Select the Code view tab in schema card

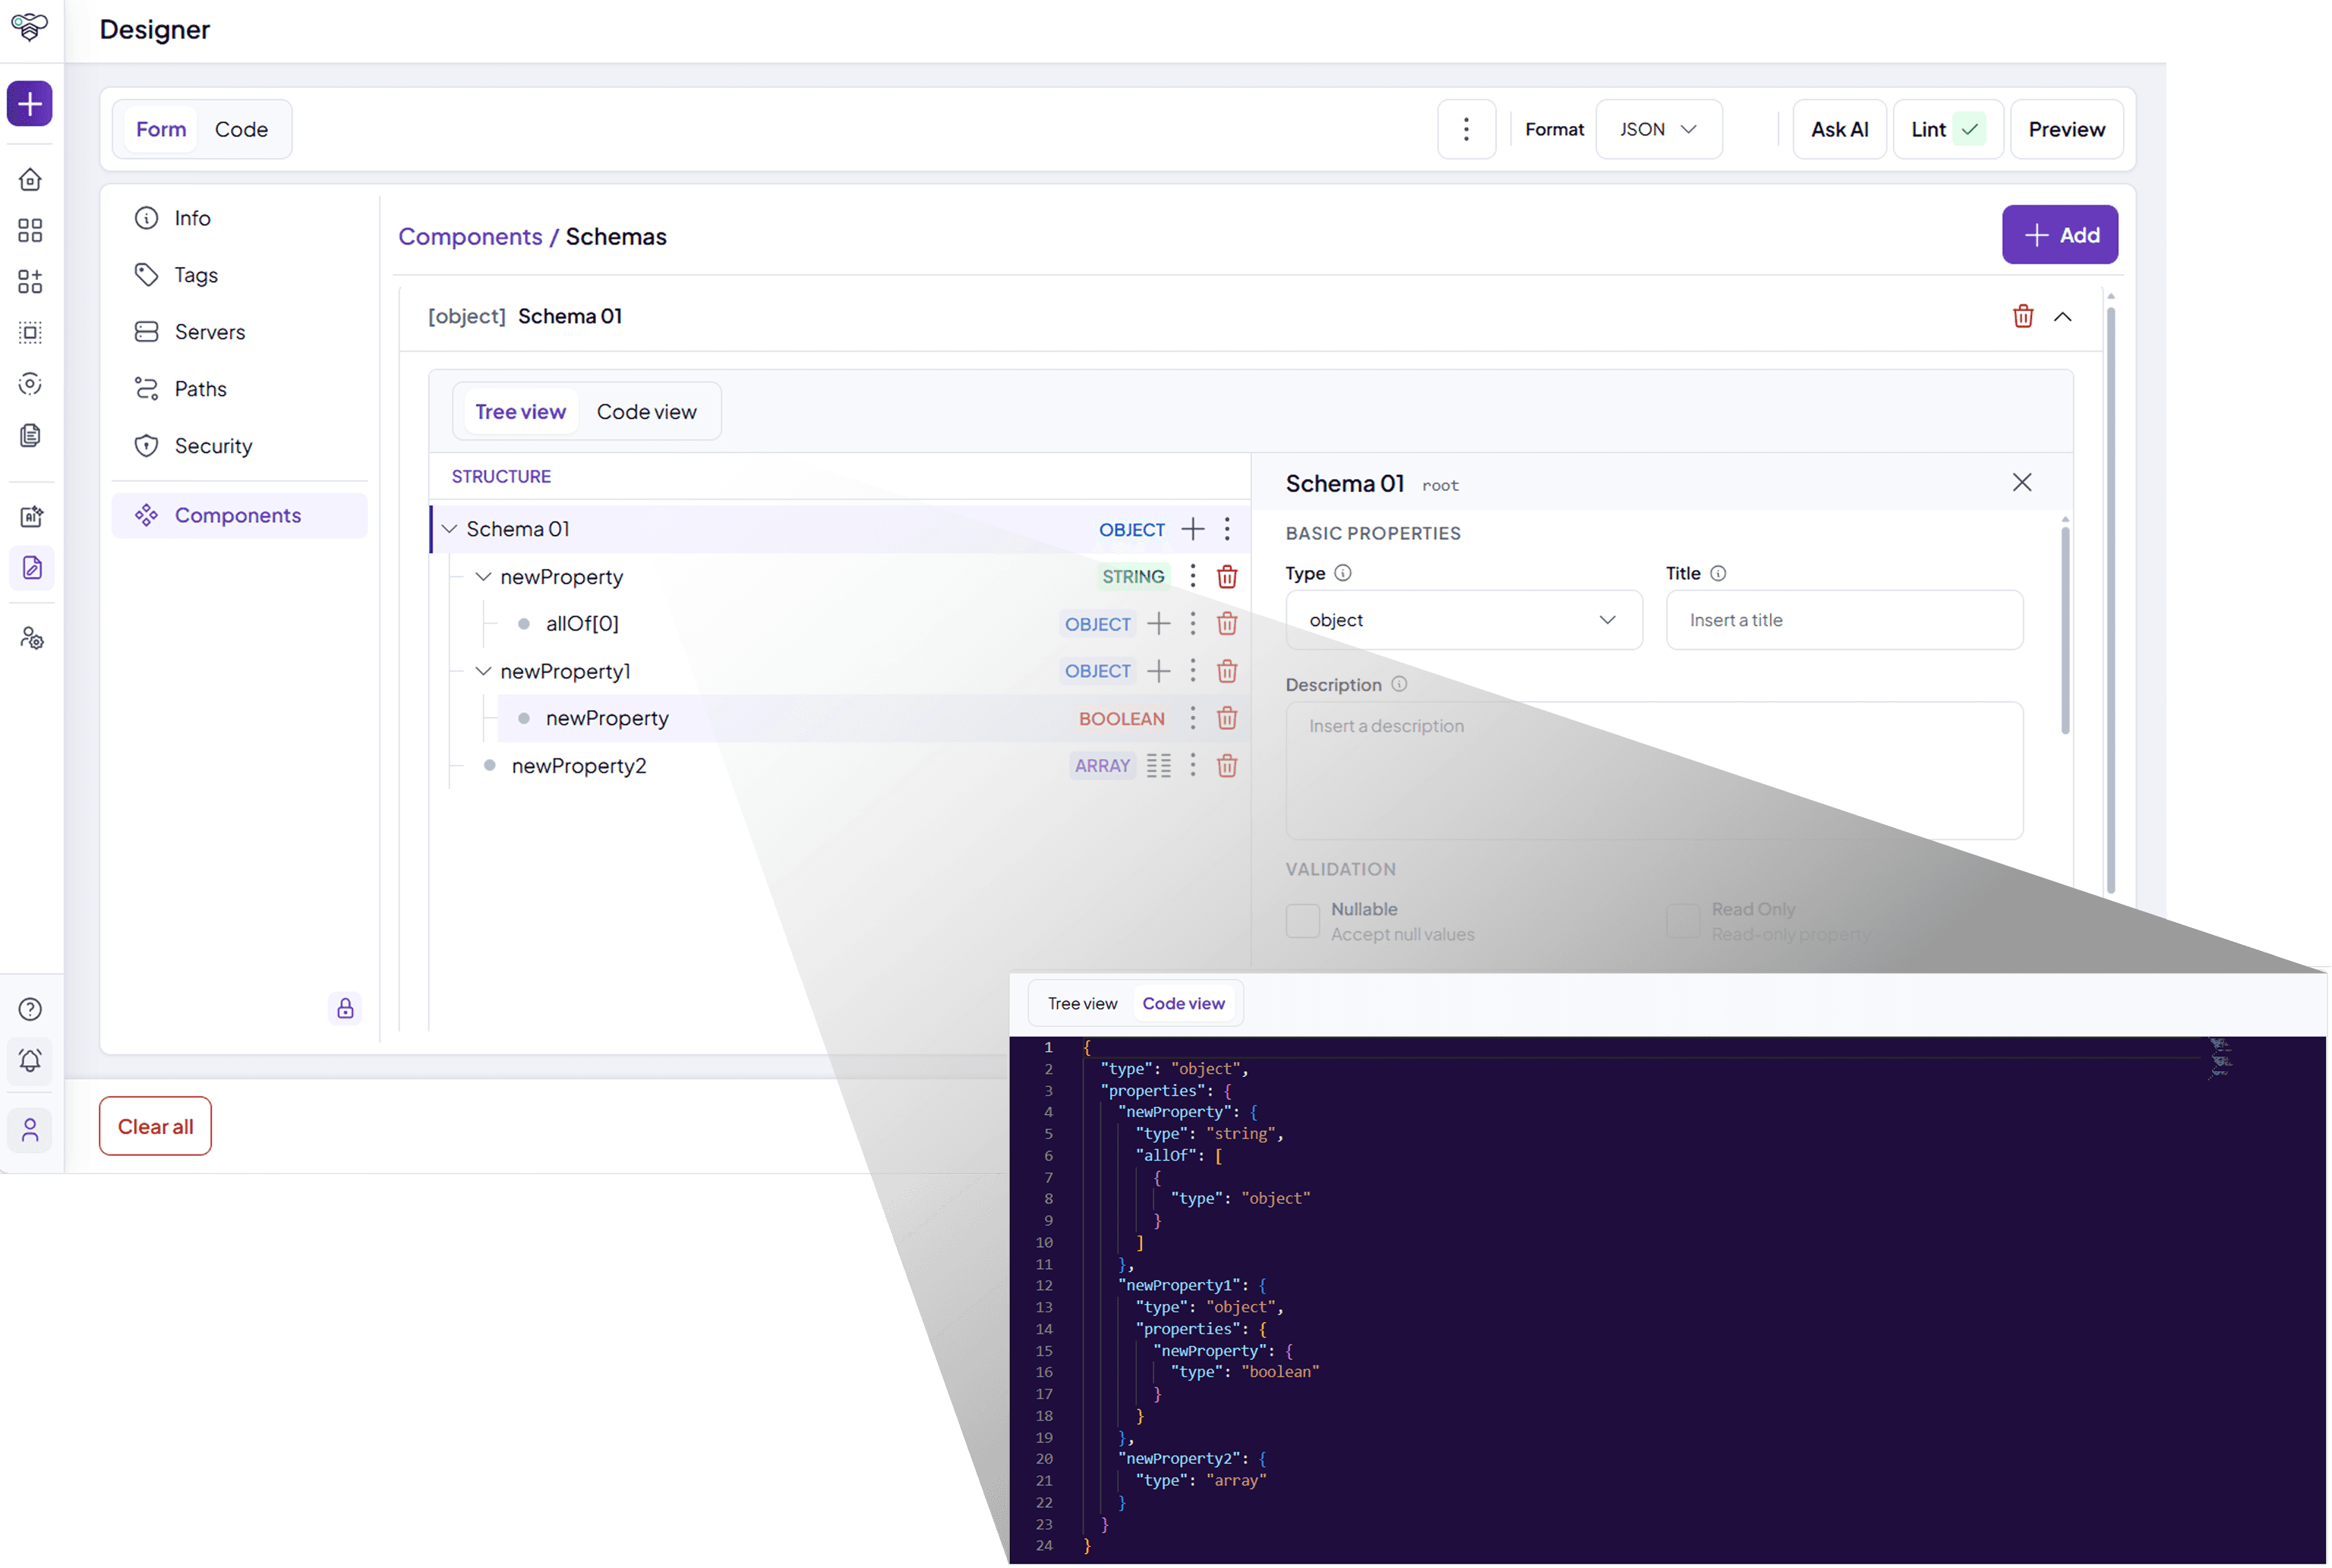(x=646, y=412)
